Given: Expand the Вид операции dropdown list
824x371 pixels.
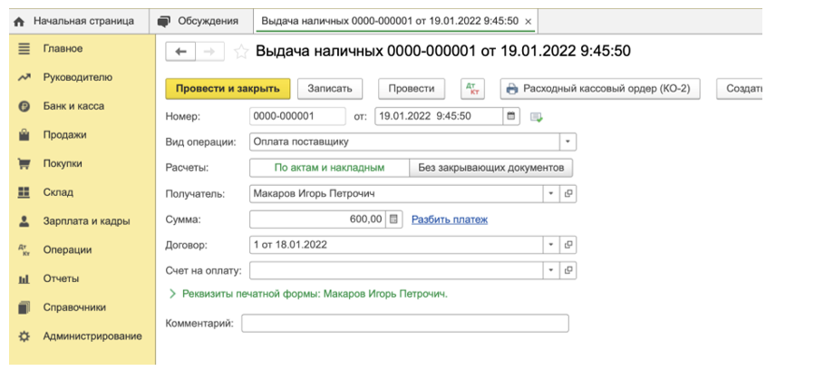Looking at the screenshot, I should (567, 142).
